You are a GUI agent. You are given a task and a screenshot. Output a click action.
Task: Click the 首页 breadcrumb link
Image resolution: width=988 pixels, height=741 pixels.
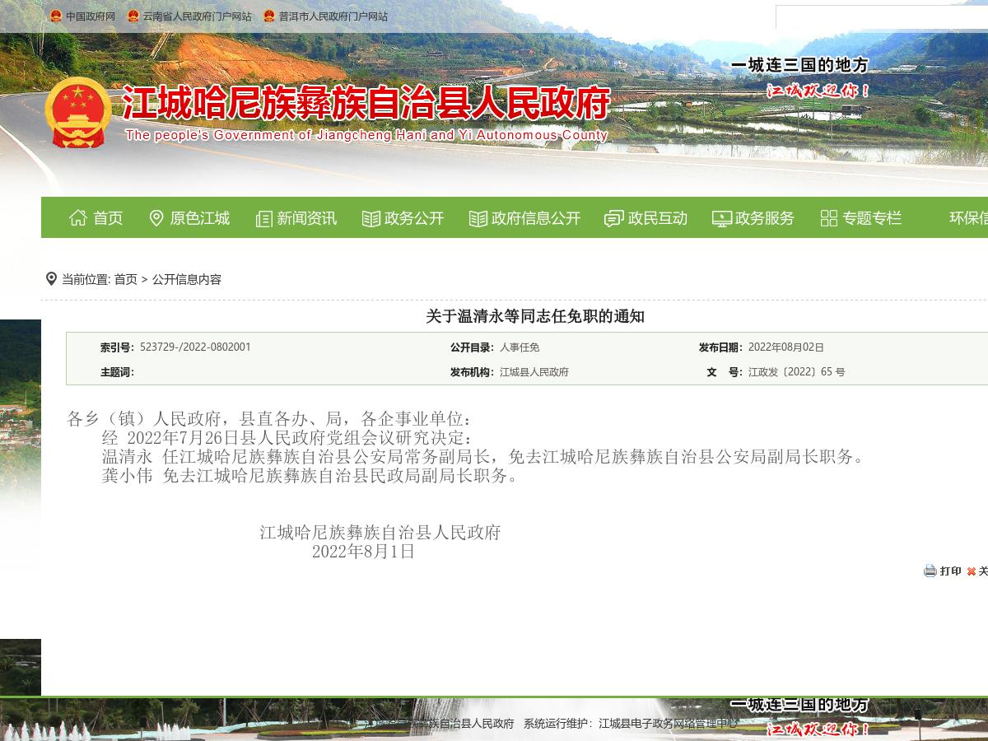coord(125,279)
